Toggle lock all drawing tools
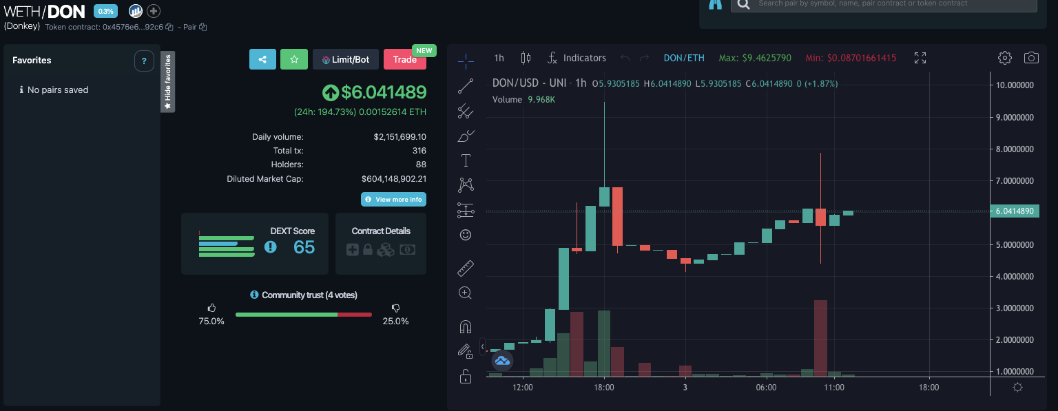Viewport: 1058px width, 411px height. coord(466,376)
